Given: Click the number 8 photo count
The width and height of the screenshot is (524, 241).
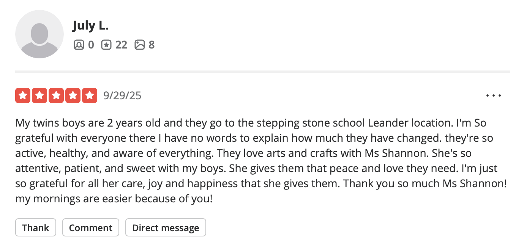Looking at the screenshot, I should (152, 45).
